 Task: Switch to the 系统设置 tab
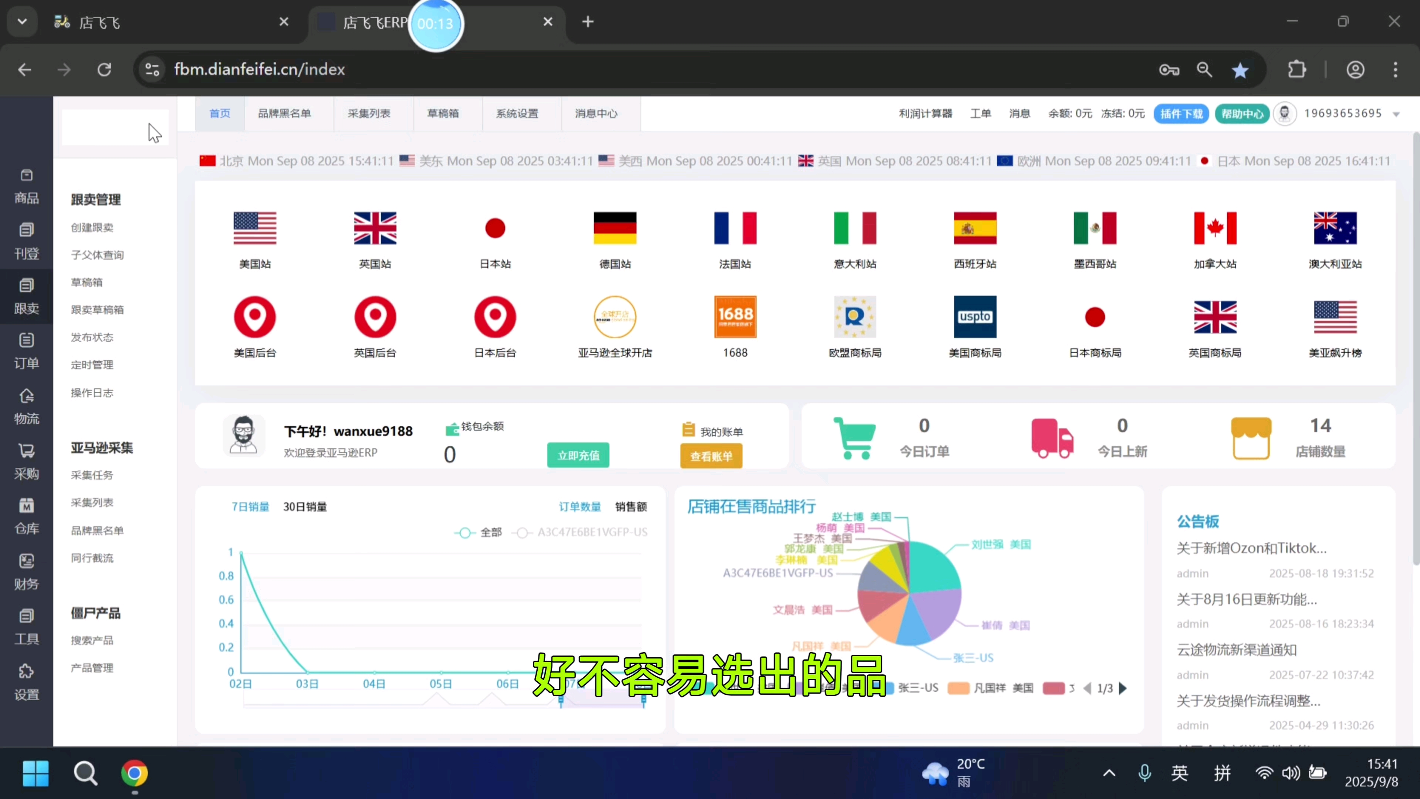[517, 114]
